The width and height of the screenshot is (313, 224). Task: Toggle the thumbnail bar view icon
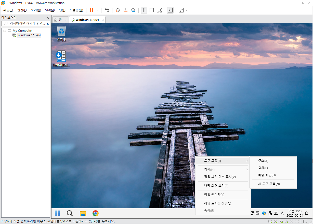[152, 10]
